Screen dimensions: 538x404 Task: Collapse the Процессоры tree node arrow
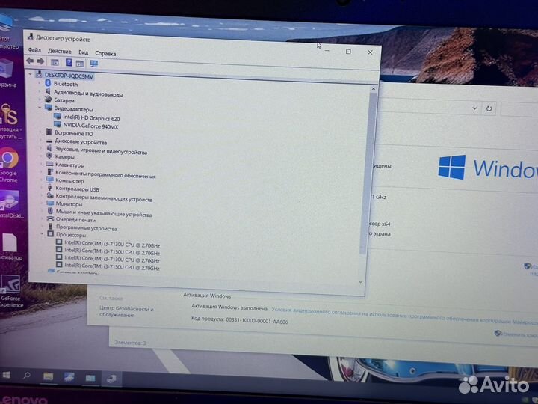pyautogui.click(x=42, y=233)
